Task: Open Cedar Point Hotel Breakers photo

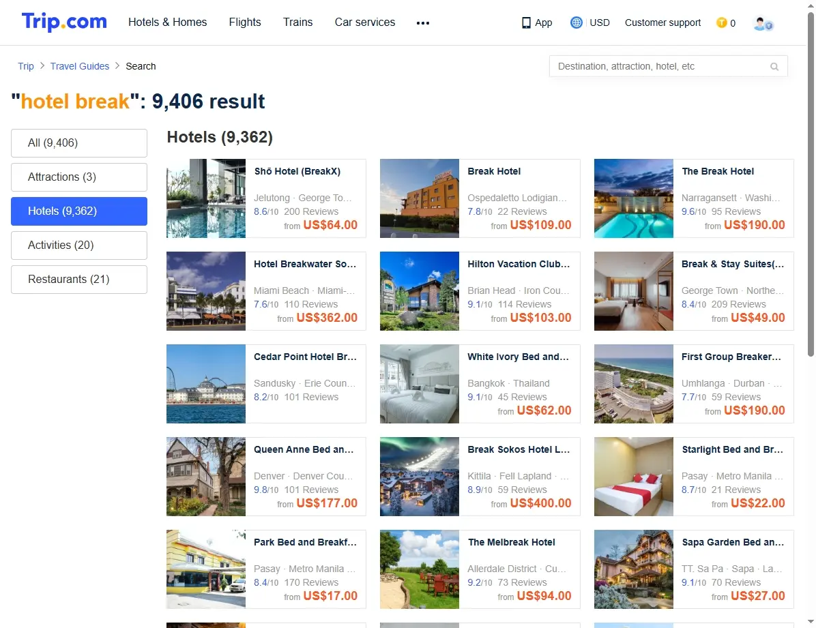Action: tap(206, 384)
